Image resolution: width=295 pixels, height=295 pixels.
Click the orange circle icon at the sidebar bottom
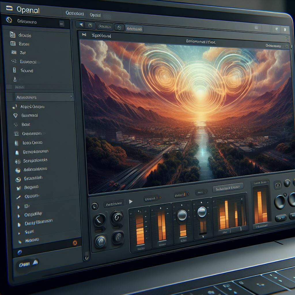(75, 243)
